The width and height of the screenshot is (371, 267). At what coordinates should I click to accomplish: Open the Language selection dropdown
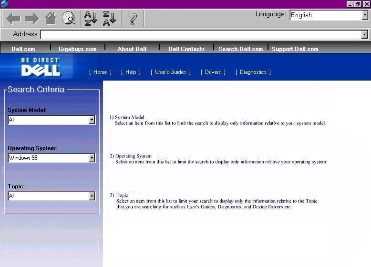pyautogui.click(x=365, y=15)
